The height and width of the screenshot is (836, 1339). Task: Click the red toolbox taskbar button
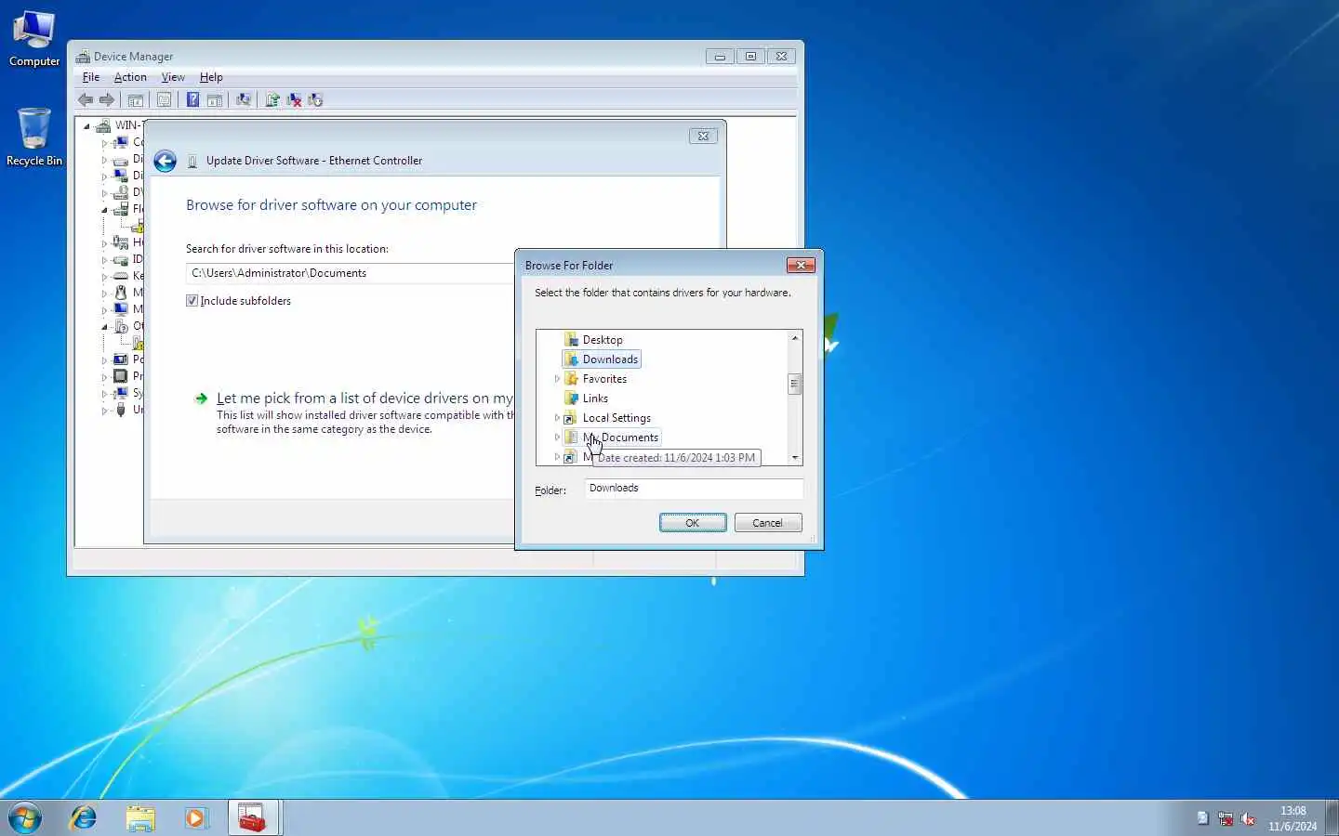tap(253, 818)
